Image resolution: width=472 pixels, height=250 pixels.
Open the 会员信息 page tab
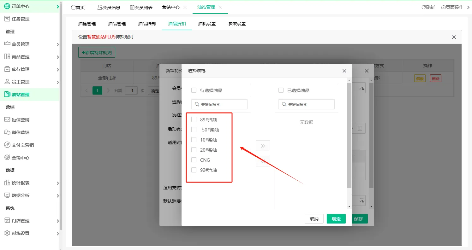pos(109,7)
